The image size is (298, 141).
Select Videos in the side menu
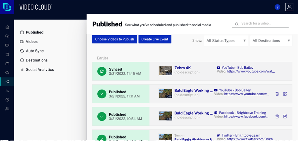pos(32,41)
